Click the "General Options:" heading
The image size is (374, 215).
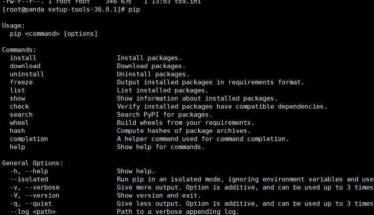pyautogui.click(x=33, y=163)
